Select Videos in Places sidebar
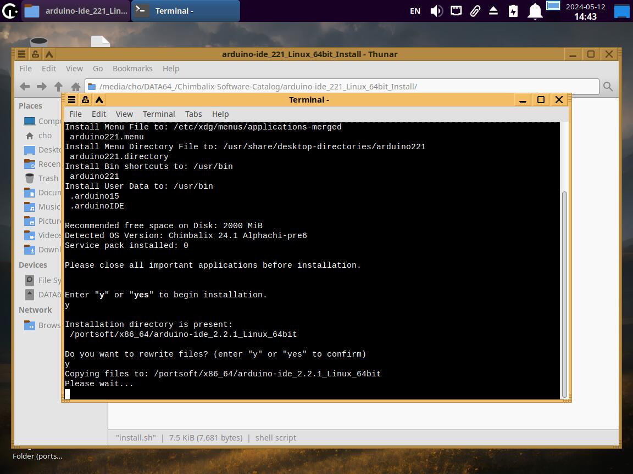Screen dimensions: 633x474 click(42, 235)
